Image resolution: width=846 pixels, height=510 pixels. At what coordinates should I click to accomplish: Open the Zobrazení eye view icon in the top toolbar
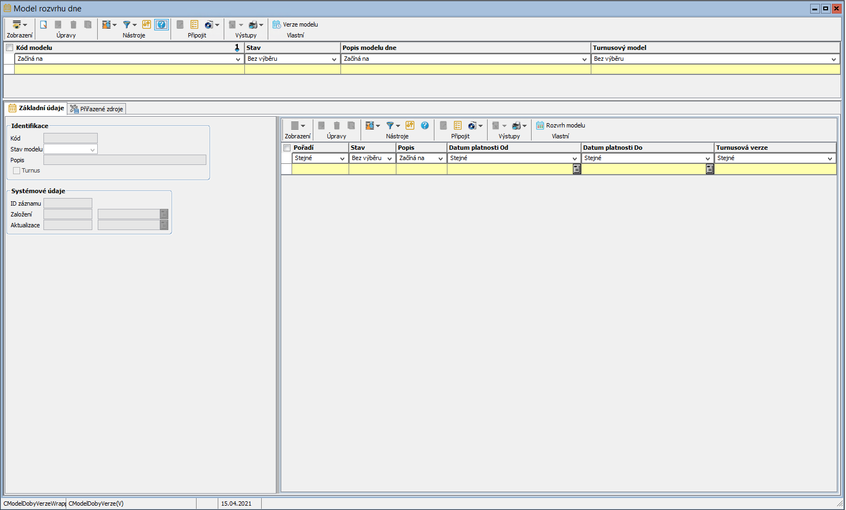[x=17, y=24]
